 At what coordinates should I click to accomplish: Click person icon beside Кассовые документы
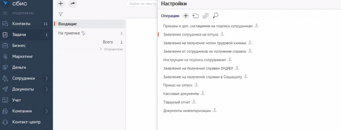203,93
